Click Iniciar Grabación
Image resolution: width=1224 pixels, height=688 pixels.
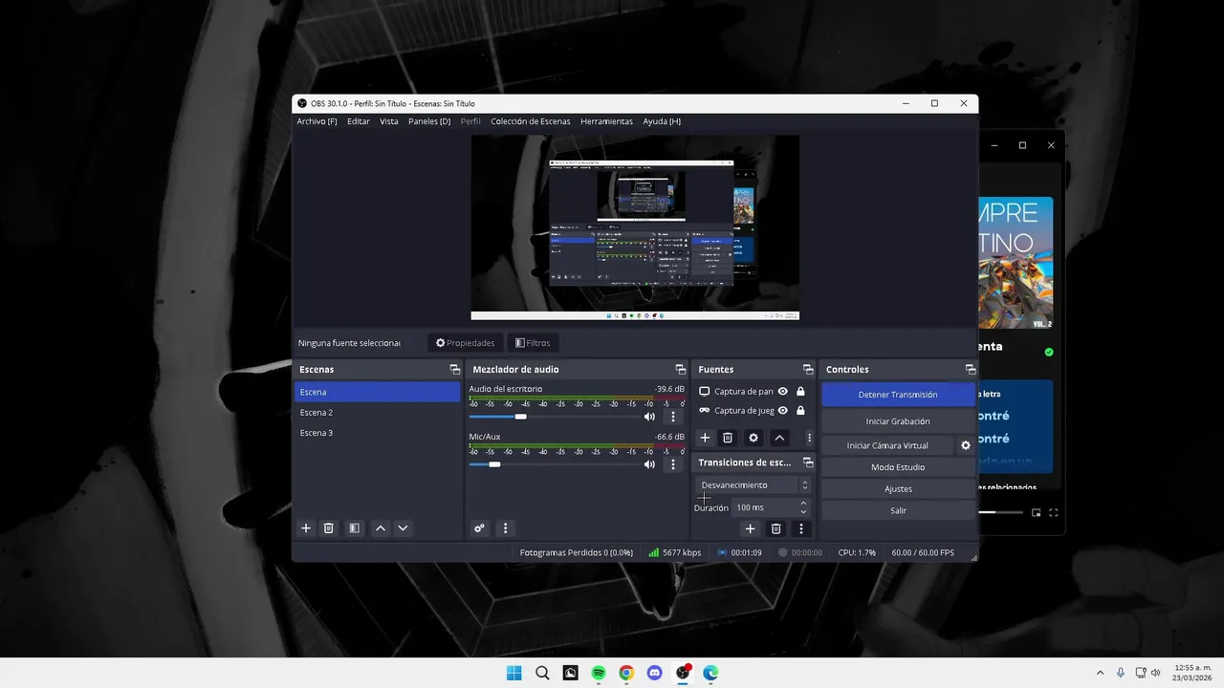tap(898, 421)
